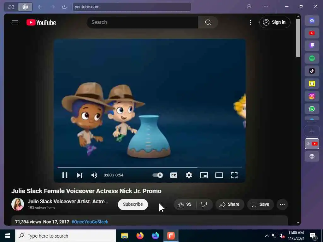Viewport: 323px width, 242px height.
Task: Click the page vertical scrollbar thumb
Action: pos(298,38)
